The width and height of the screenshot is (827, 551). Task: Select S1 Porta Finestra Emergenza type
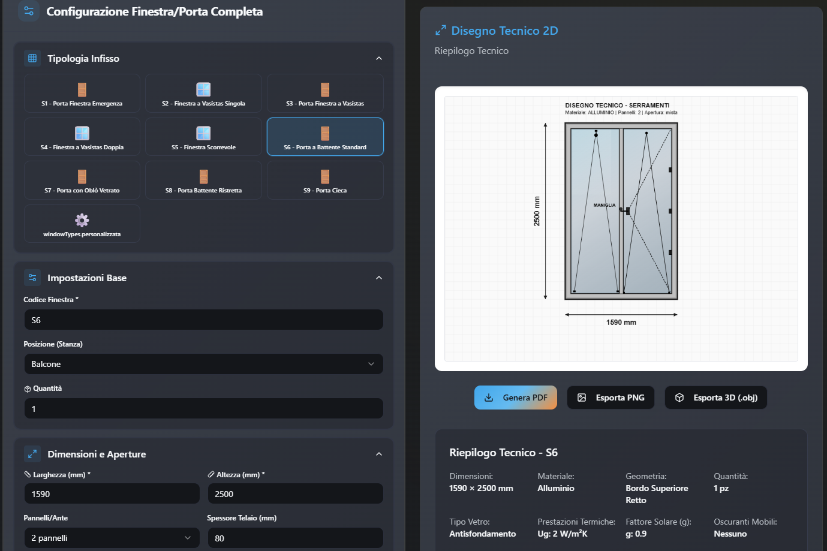click(x=82, y=94)
